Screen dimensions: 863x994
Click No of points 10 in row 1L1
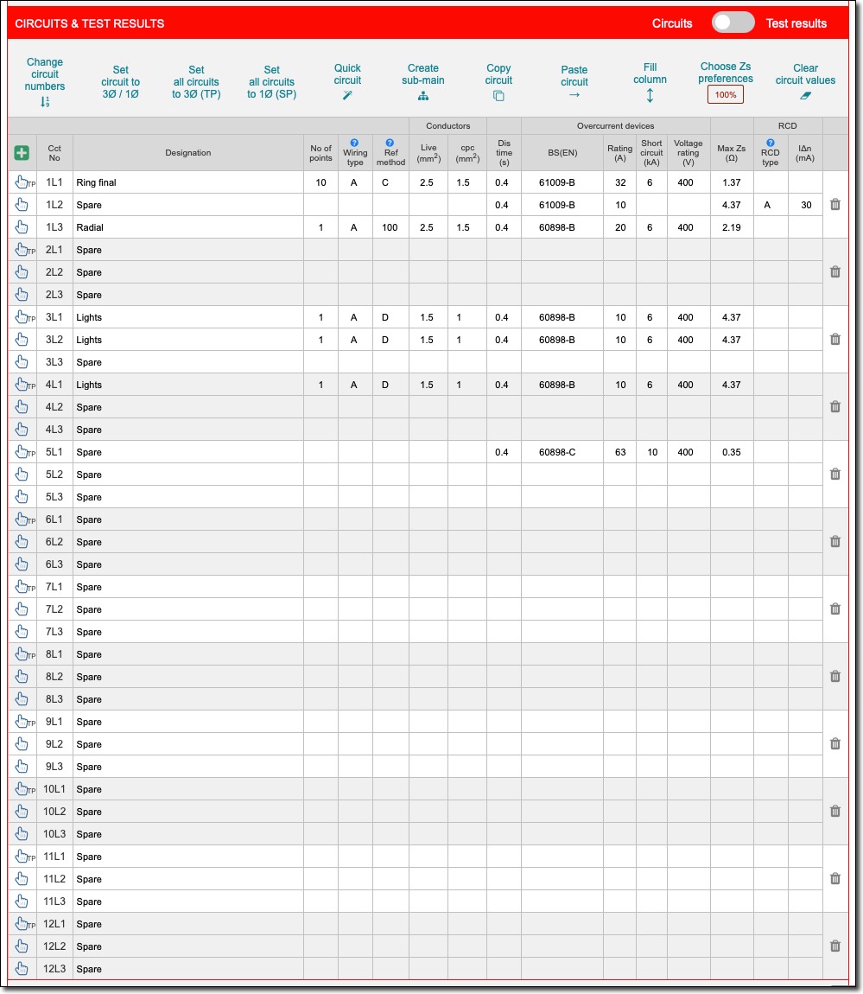click(x=320, y=182)
